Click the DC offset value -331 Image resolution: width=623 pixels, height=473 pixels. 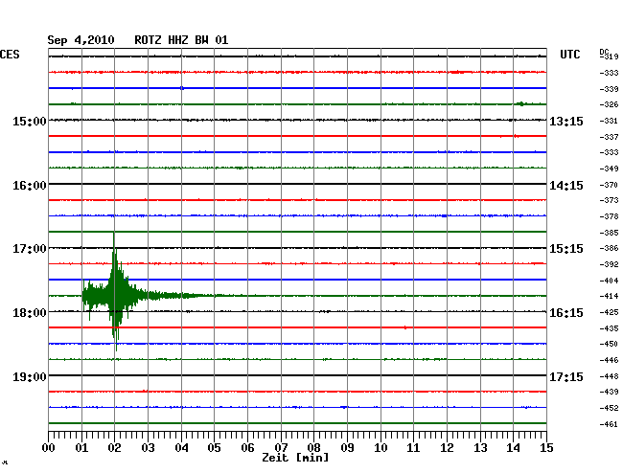pos(609,121)
